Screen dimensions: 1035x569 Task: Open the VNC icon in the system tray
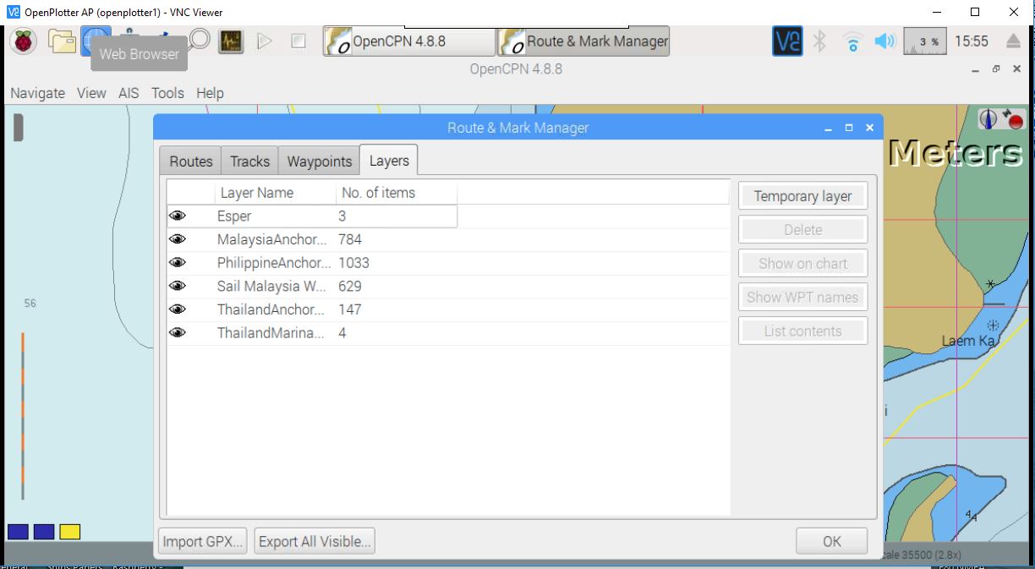[786, 41]
